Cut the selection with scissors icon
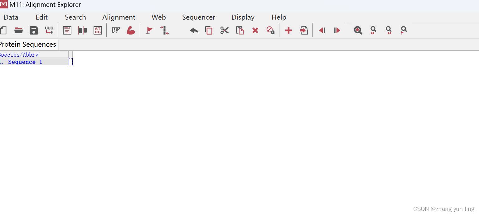 click(x=225, y=30)
